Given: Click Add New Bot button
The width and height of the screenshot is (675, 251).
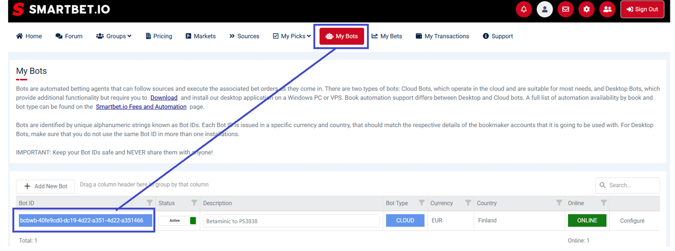Looking at the screenshot, I should pyautogui.click(x=46, y=186).
